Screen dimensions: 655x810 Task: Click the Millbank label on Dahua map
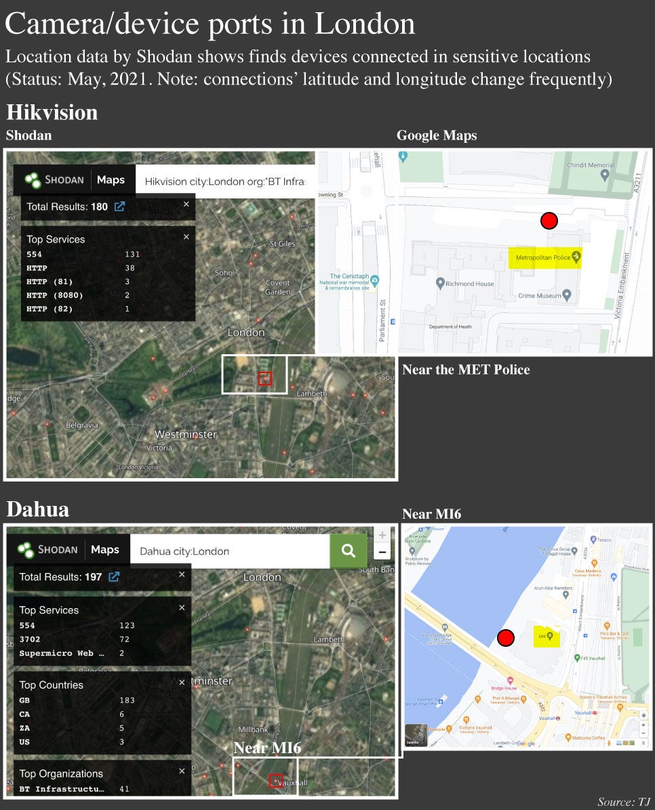coord(253,729)
